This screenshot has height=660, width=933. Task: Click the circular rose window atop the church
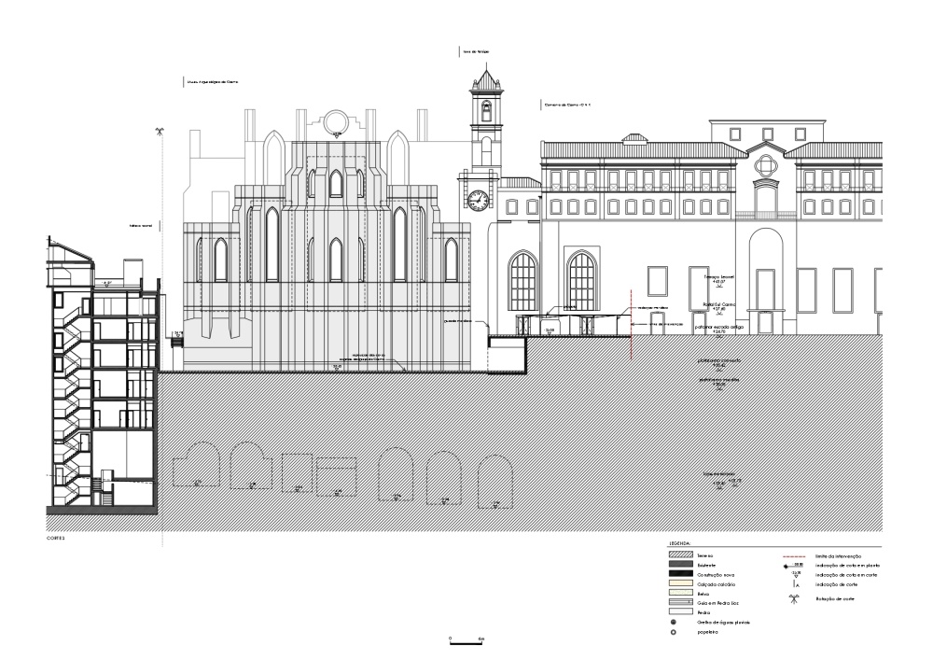coord(336,122)
